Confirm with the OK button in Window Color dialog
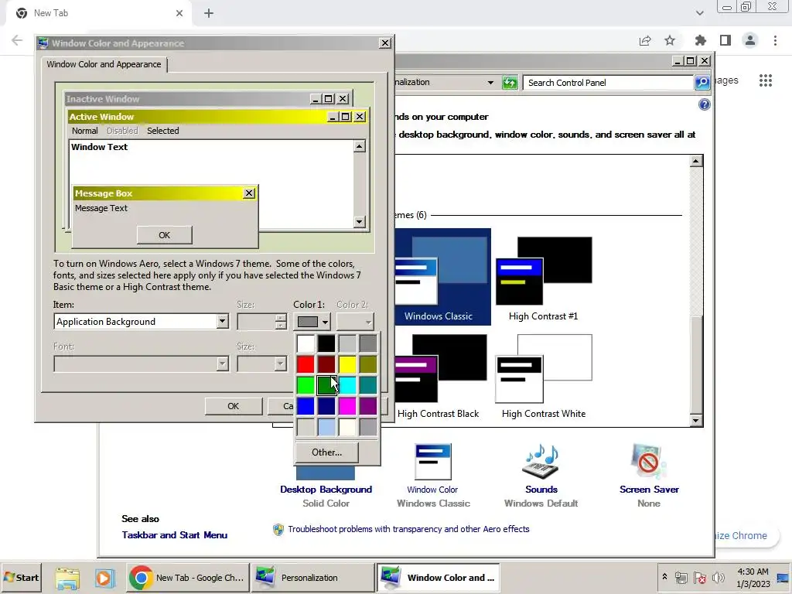Image resolution: width=792 pixels, height=594 pixels. (234, 406)
